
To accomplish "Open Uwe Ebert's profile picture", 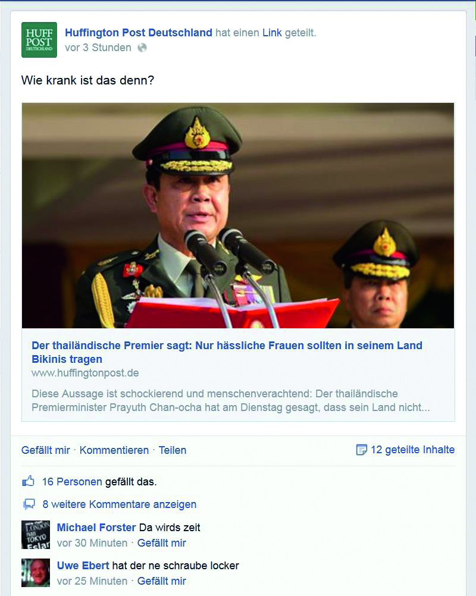I will pyautogui.click(x=36, y=573).
